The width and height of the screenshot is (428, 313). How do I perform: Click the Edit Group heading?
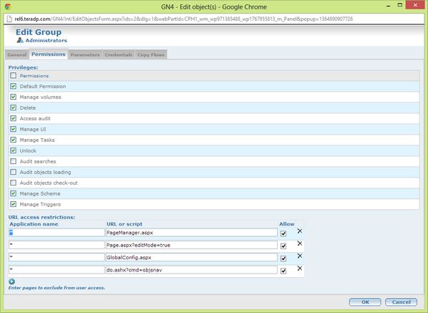point(39,32)
